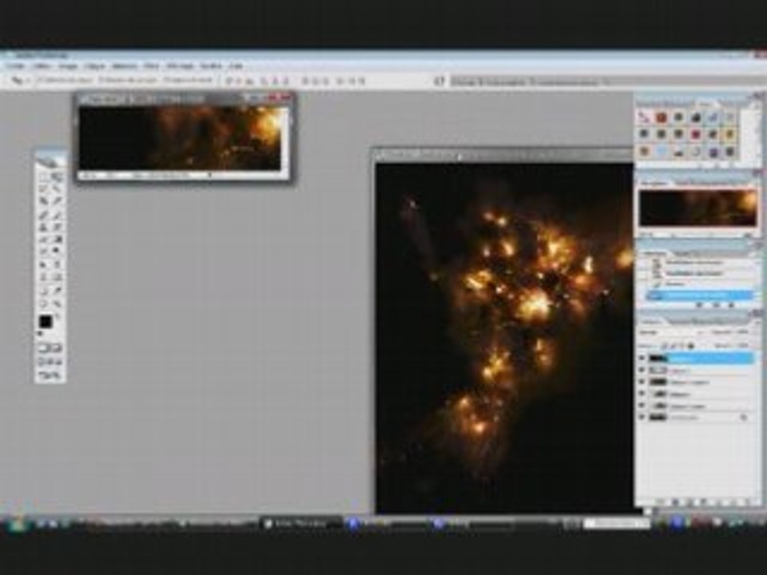This screenshot has width=767, height=575.
Task: Open the tool preset picker in the options bar
Action: click(x=18, y=81)
